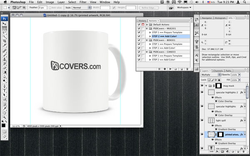Toggle checkbox for PSDCovers - CAN003 set
This screenshot has width=250, height=156.
point(139,52)
